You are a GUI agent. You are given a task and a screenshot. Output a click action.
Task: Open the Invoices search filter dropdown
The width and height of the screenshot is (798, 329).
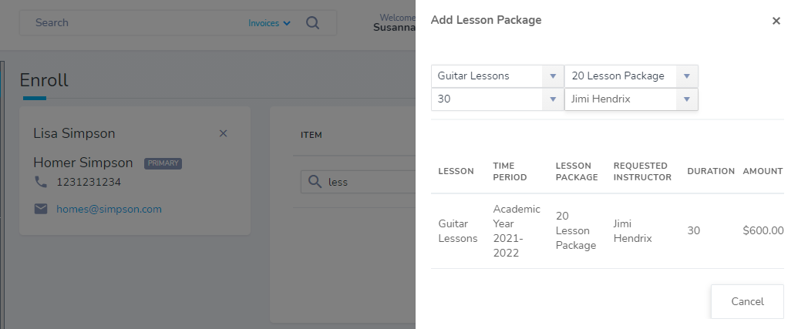269,23
